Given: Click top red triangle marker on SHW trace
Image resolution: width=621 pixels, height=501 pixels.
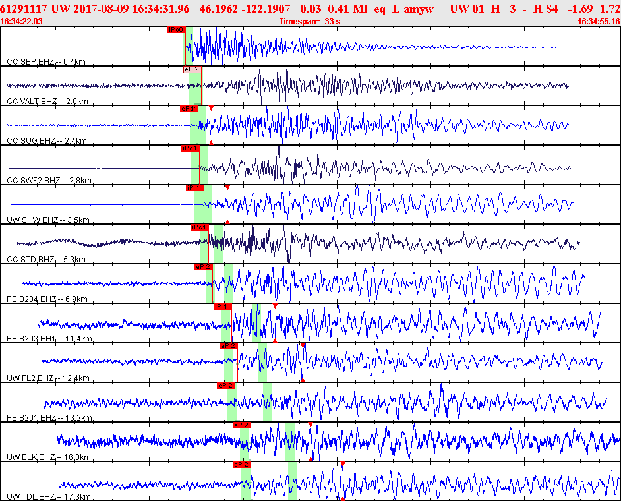Looking at the screenshot, I should click(x=227, y=187).
